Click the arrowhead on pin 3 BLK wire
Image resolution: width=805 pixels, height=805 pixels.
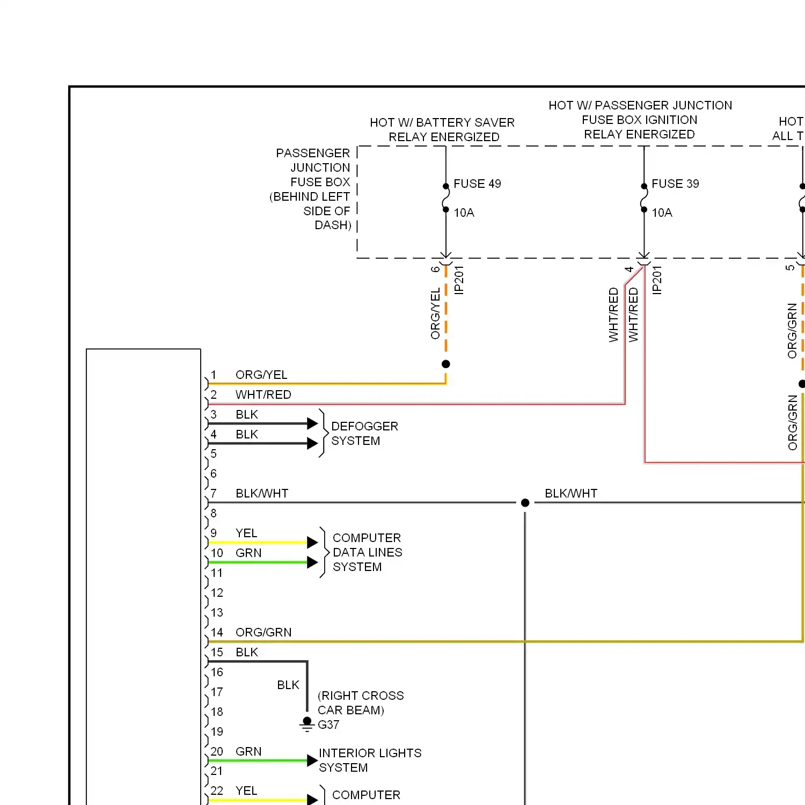point(312,423)
